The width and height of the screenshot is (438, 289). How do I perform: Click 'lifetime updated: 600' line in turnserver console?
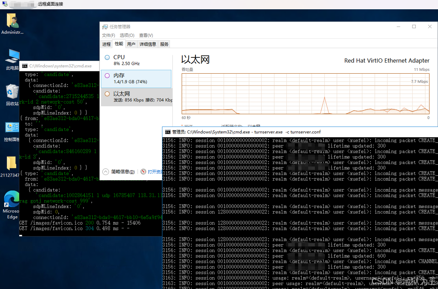(274, 256)
